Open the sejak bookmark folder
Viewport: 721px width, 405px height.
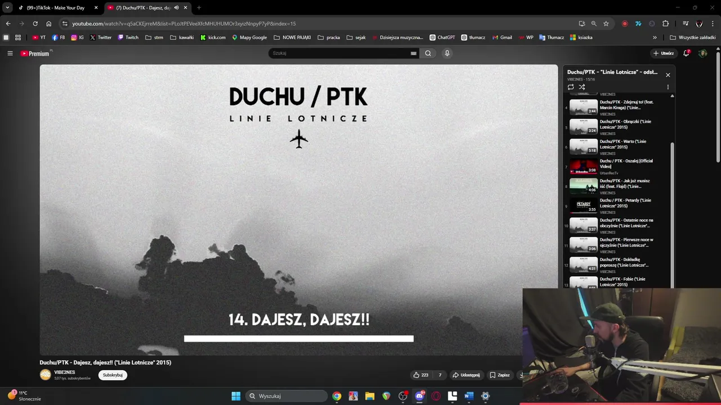(357, 38)
